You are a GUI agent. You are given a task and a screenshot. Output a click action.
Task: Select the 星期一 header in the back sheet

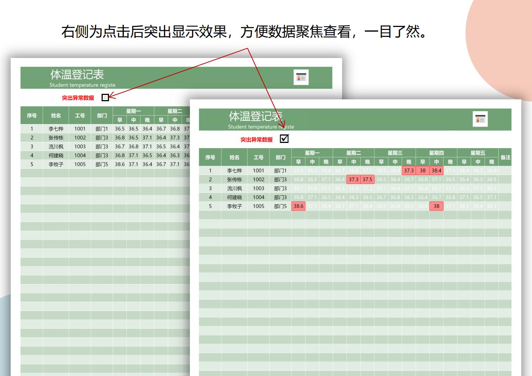(x=134, y=111)
